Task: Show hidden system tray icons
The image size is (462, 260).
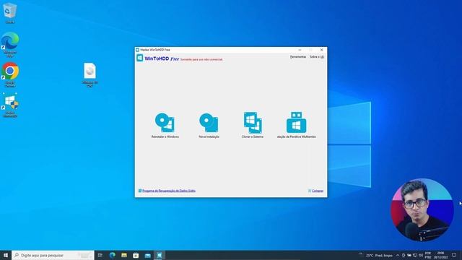Action: (398, 255)
